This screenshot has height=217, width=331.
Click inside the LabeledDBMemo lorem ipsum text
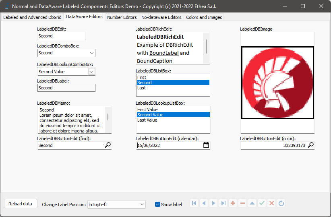(70, 123)
